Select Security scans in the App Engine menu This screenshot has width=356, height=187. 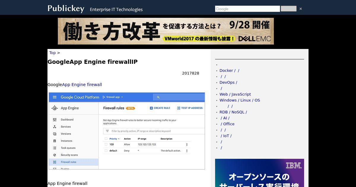[69, 155]
